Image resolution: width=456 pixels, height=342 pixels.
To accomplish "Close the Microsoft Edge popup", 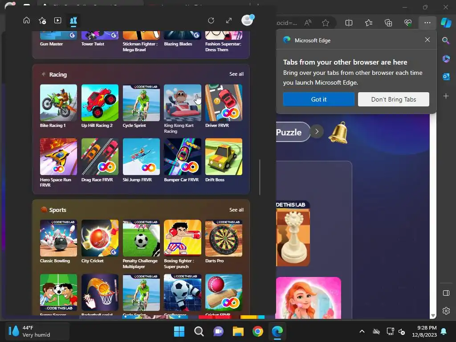I will [x=427, y=40].
